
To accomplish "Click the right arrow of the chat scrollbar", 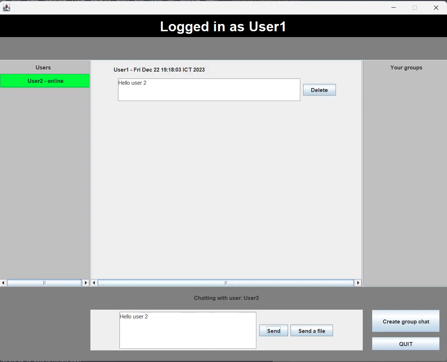I will tap(358, 282).
